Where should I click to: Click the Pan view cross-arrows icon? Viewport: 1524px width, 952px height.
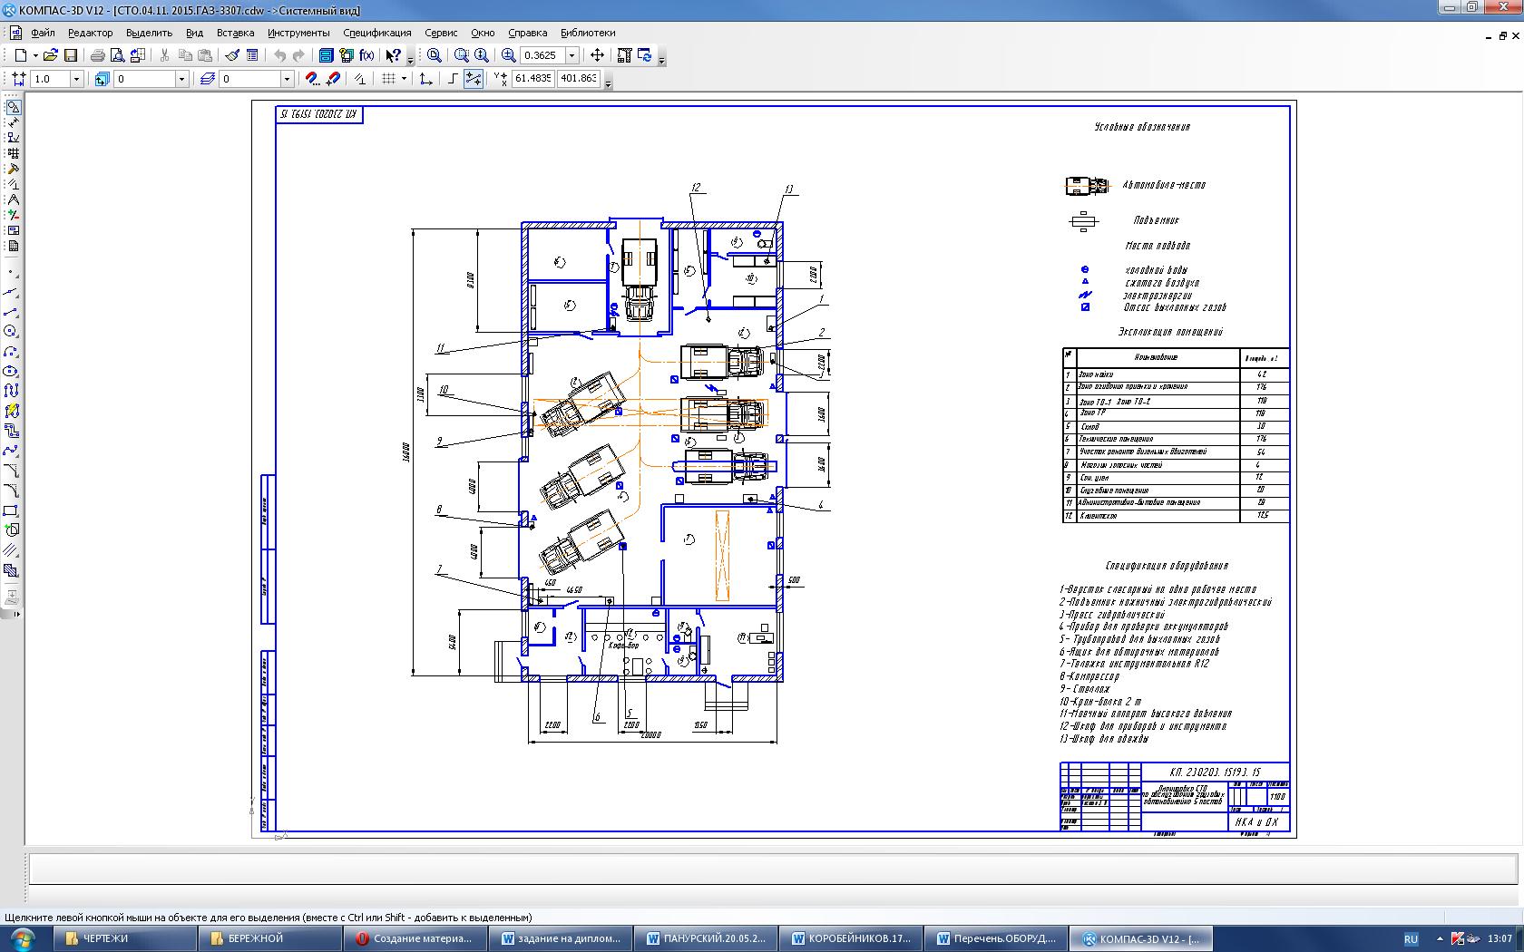[597, 55]
